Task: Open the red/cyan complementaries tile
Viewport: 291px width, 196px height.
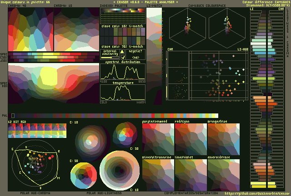Action: [x=191, y=138]
